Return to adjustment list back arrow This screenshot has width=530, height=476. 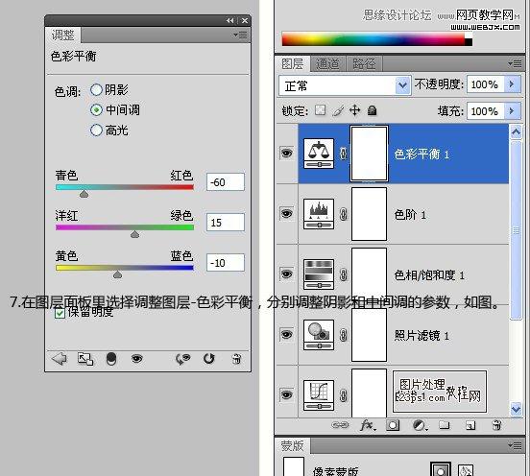pyautogui.click(x=60, y=358)
